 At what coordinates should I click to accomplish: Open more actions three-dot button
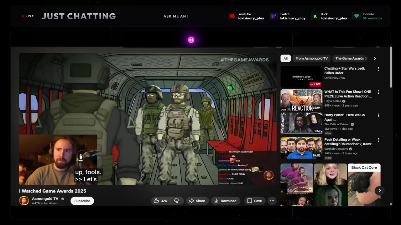(272, 201)
